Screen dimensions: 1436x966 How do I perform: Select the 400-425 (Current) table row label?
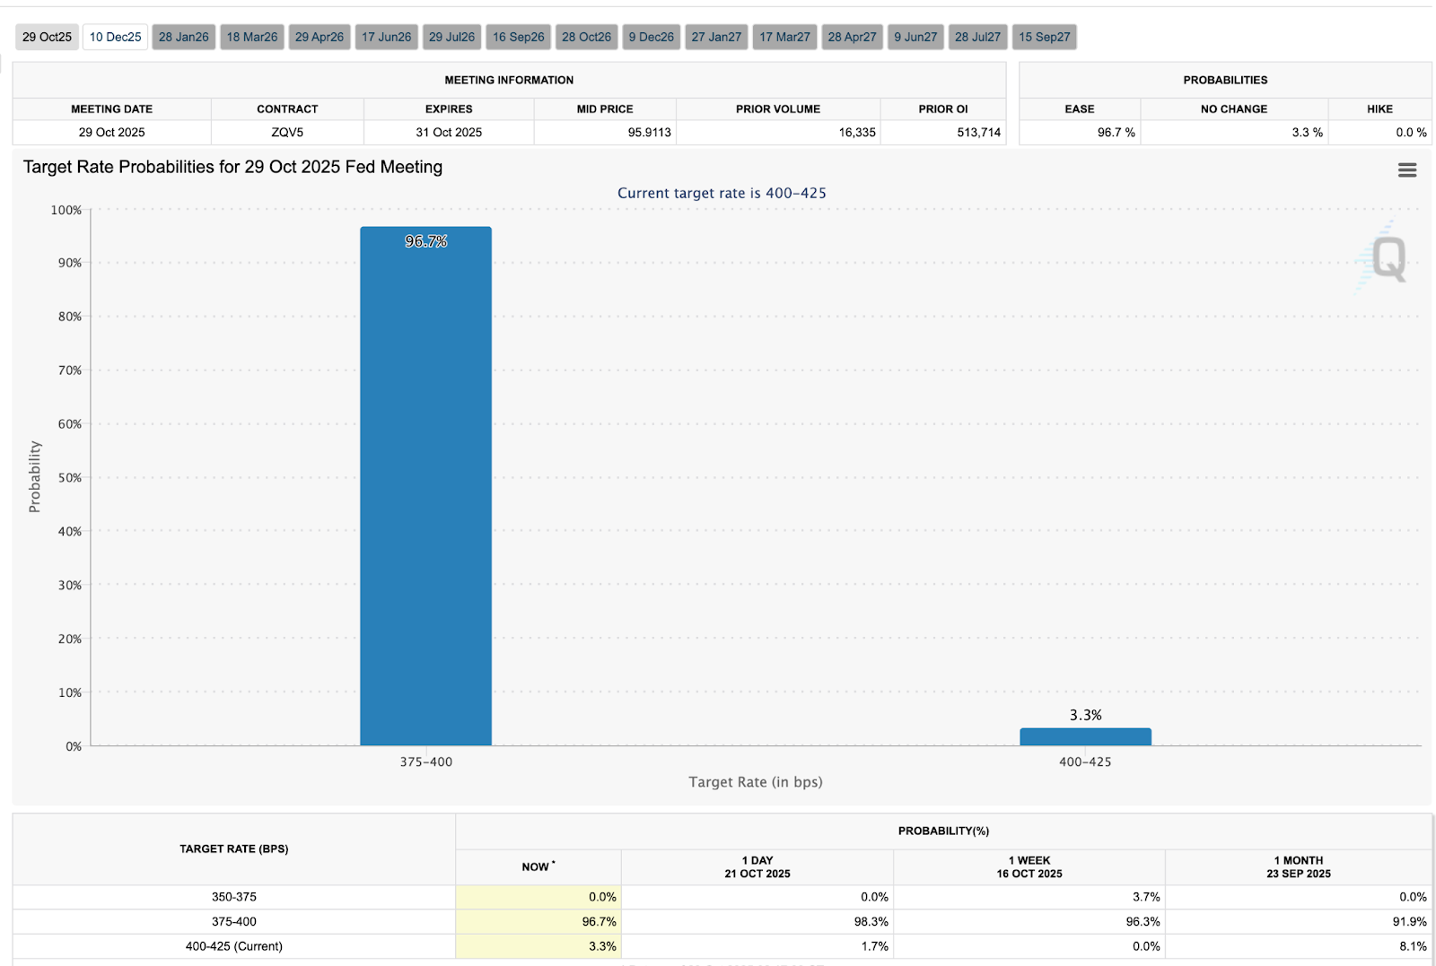click(233, 946)
